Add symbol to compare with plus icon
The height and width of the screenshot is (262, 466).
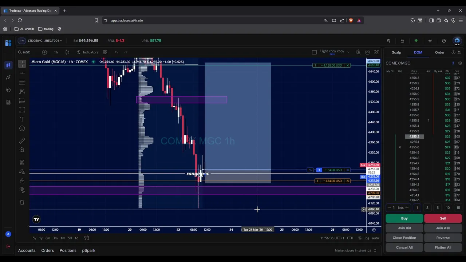click(x=44, y=52)
